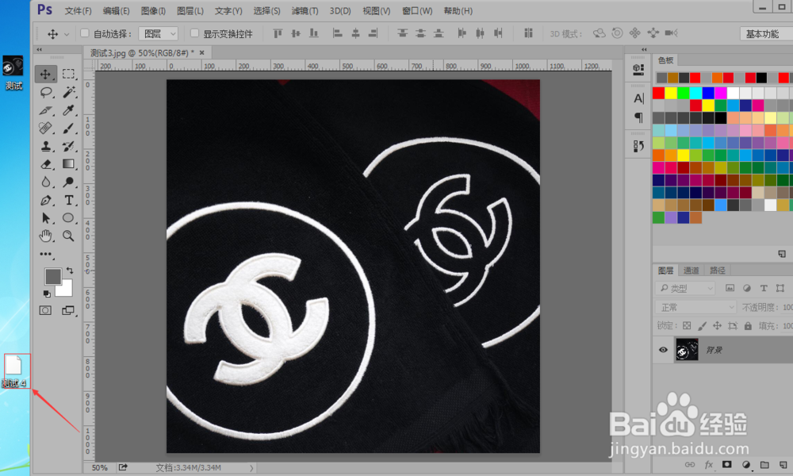Select the Ellipse shape tool
Image resolution: width=793 pixels, height=476 pixels.
68,218
